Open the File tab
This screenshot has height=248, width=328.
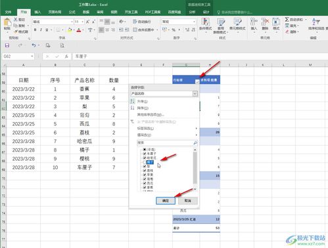coord(8,12)
